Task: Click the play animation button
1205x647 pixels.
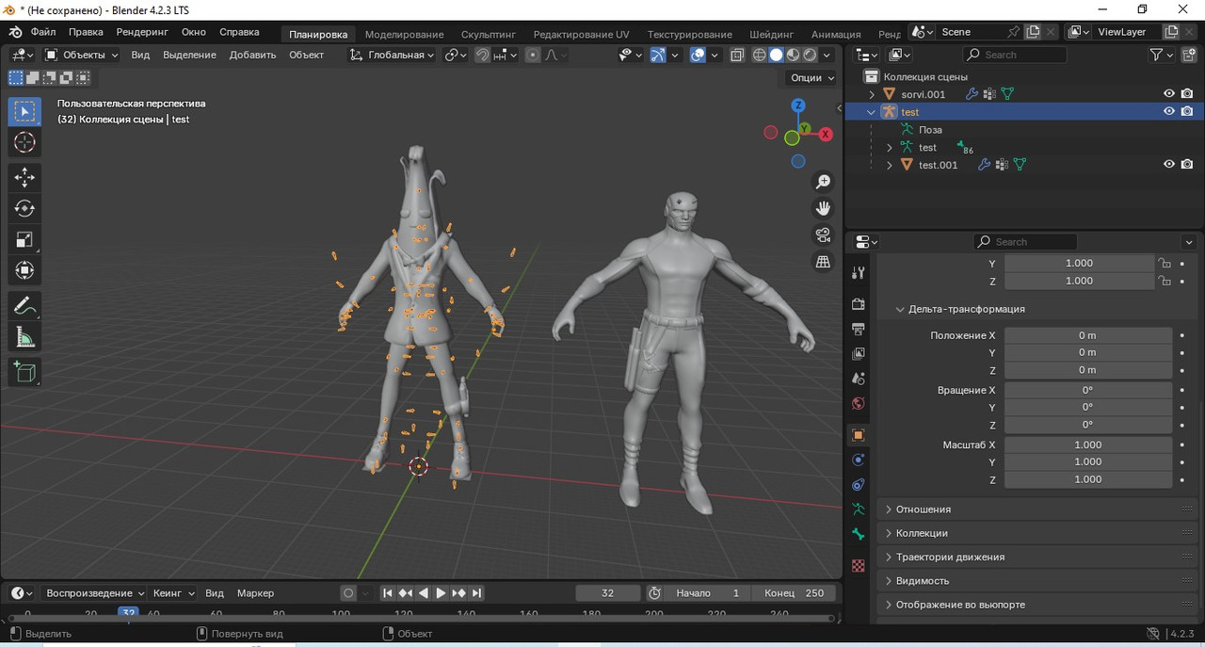Action: tap(441, 593)
